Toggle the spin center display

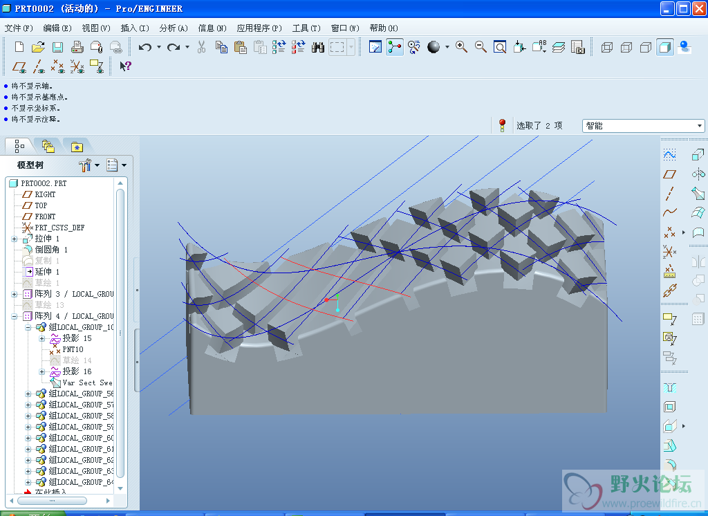[395, 47]
